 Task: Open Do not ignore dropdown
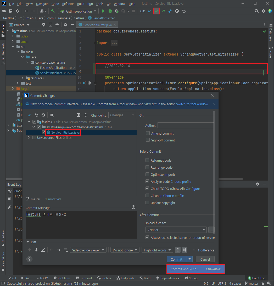click(x=125, y=250)
